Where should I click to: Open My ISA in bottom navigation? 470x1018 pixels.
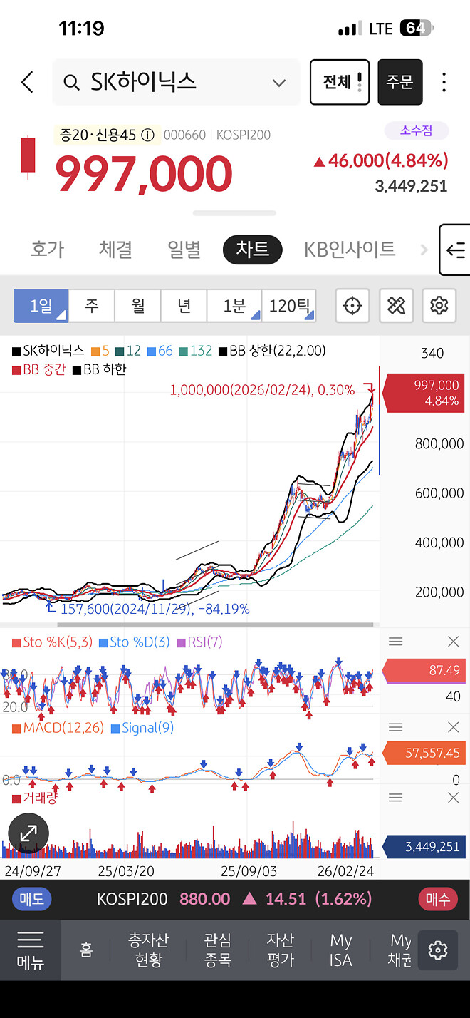coord(340,950)
